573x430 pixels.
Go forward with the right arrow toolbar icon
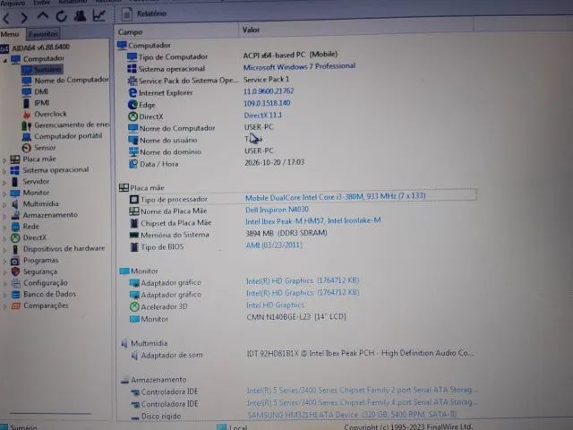(x=24, y=18)
